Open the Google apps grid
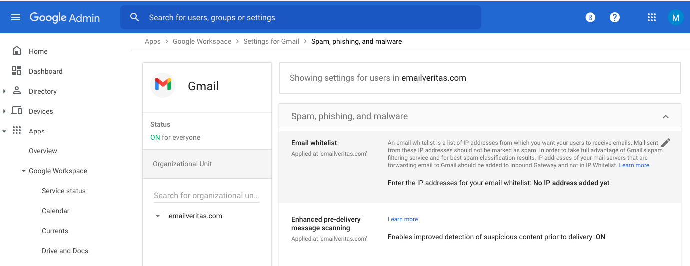Image resolution: width=690 pixels, height=266 pixels. pyautogui.click(x=651, y=17)
